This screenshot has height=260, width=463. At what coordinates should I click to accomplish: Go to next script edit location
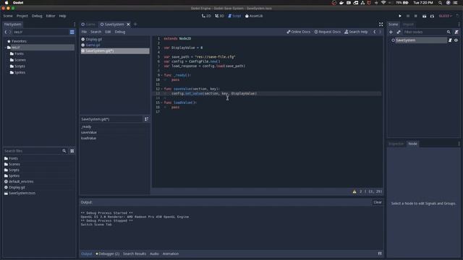tap(380, 32)
